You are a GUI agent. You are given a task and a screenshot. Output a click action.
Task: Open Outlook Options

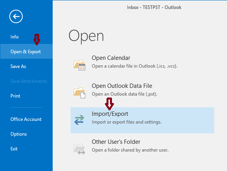coord(19,134)
